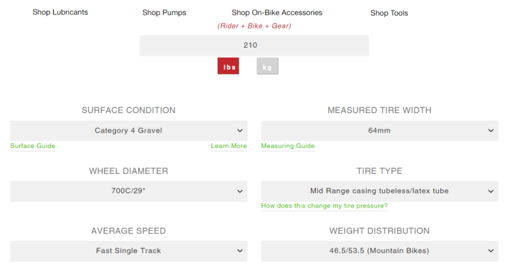Click the Learn More link
This screenshot has height=271, width=518.
coord(229,146)
